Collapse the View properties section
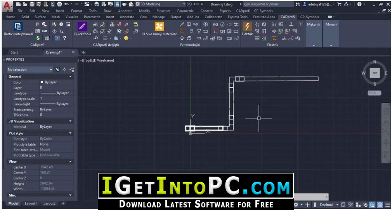The height and width of the screenshot is (210, 392). (70, 161)
